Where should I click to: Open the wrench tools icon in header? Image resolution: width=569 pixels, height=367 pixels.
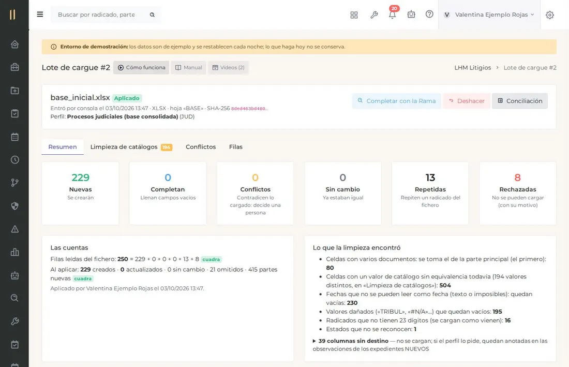pyautogui.click(x=374, y=14)
